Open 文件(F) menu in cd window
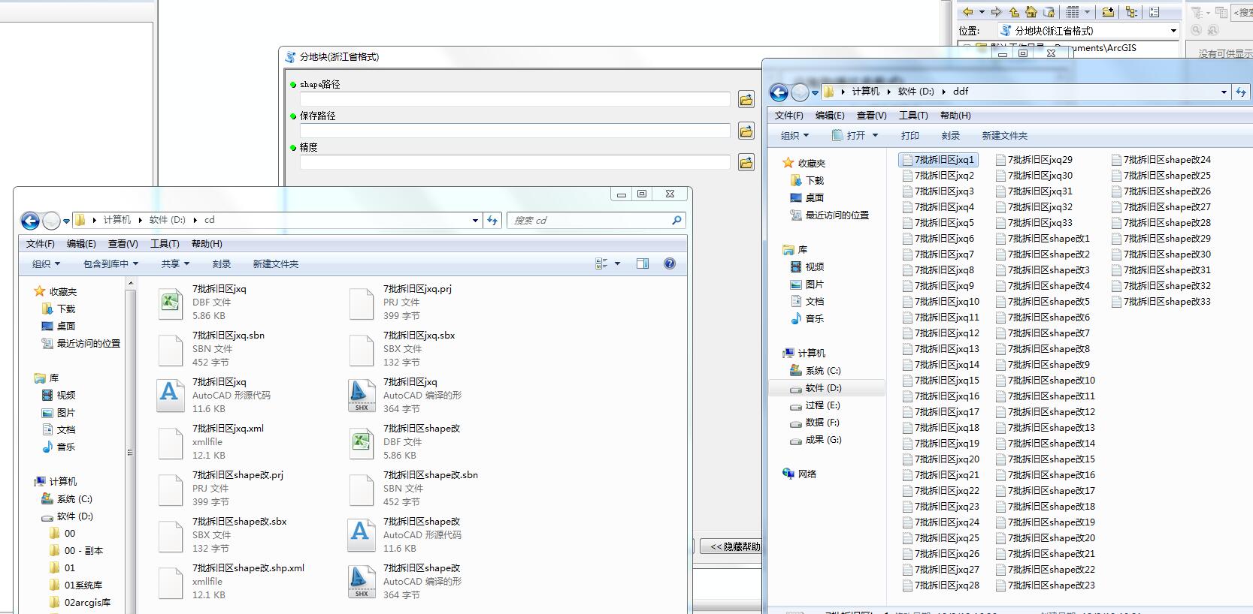The image size is (1253, 614). (41, 244)
